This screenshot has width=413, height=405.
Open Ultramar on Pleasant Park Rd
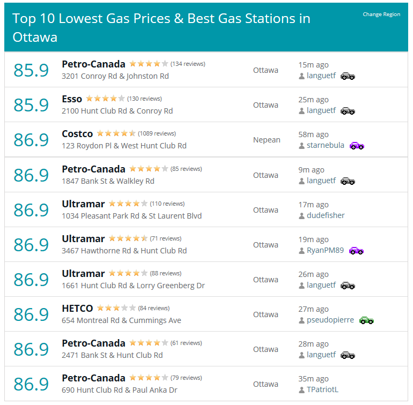(83, 204)
